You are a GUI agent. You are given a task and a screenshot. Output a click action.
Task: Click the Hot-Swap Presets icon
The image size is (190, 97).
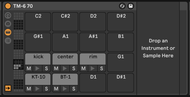pyautogui.click(x=122, y=6)
